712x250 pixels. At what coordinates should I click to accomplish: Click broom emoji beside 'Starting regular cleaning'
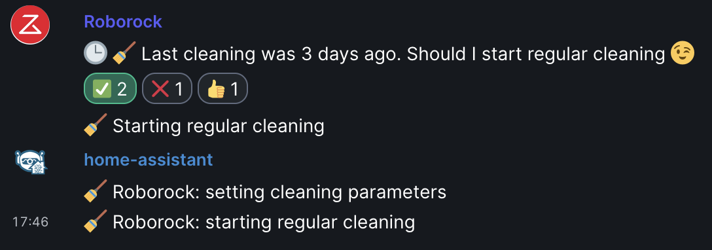[96, 125]
